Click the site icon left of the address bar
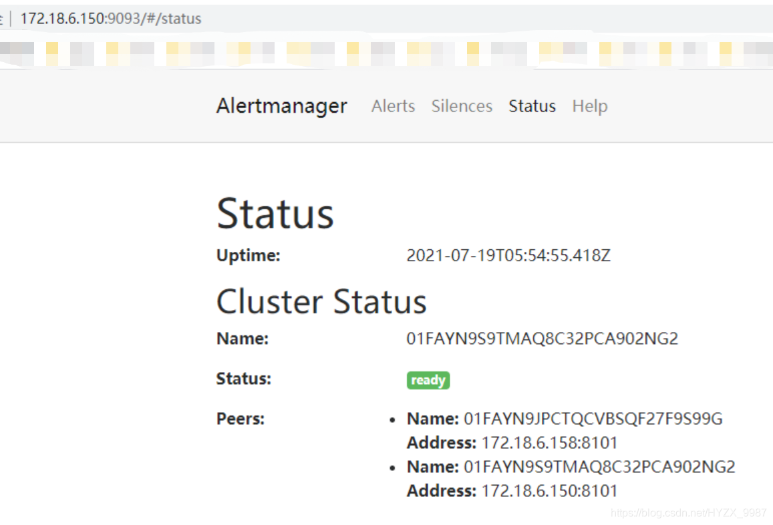 click(x=5, y=18)
